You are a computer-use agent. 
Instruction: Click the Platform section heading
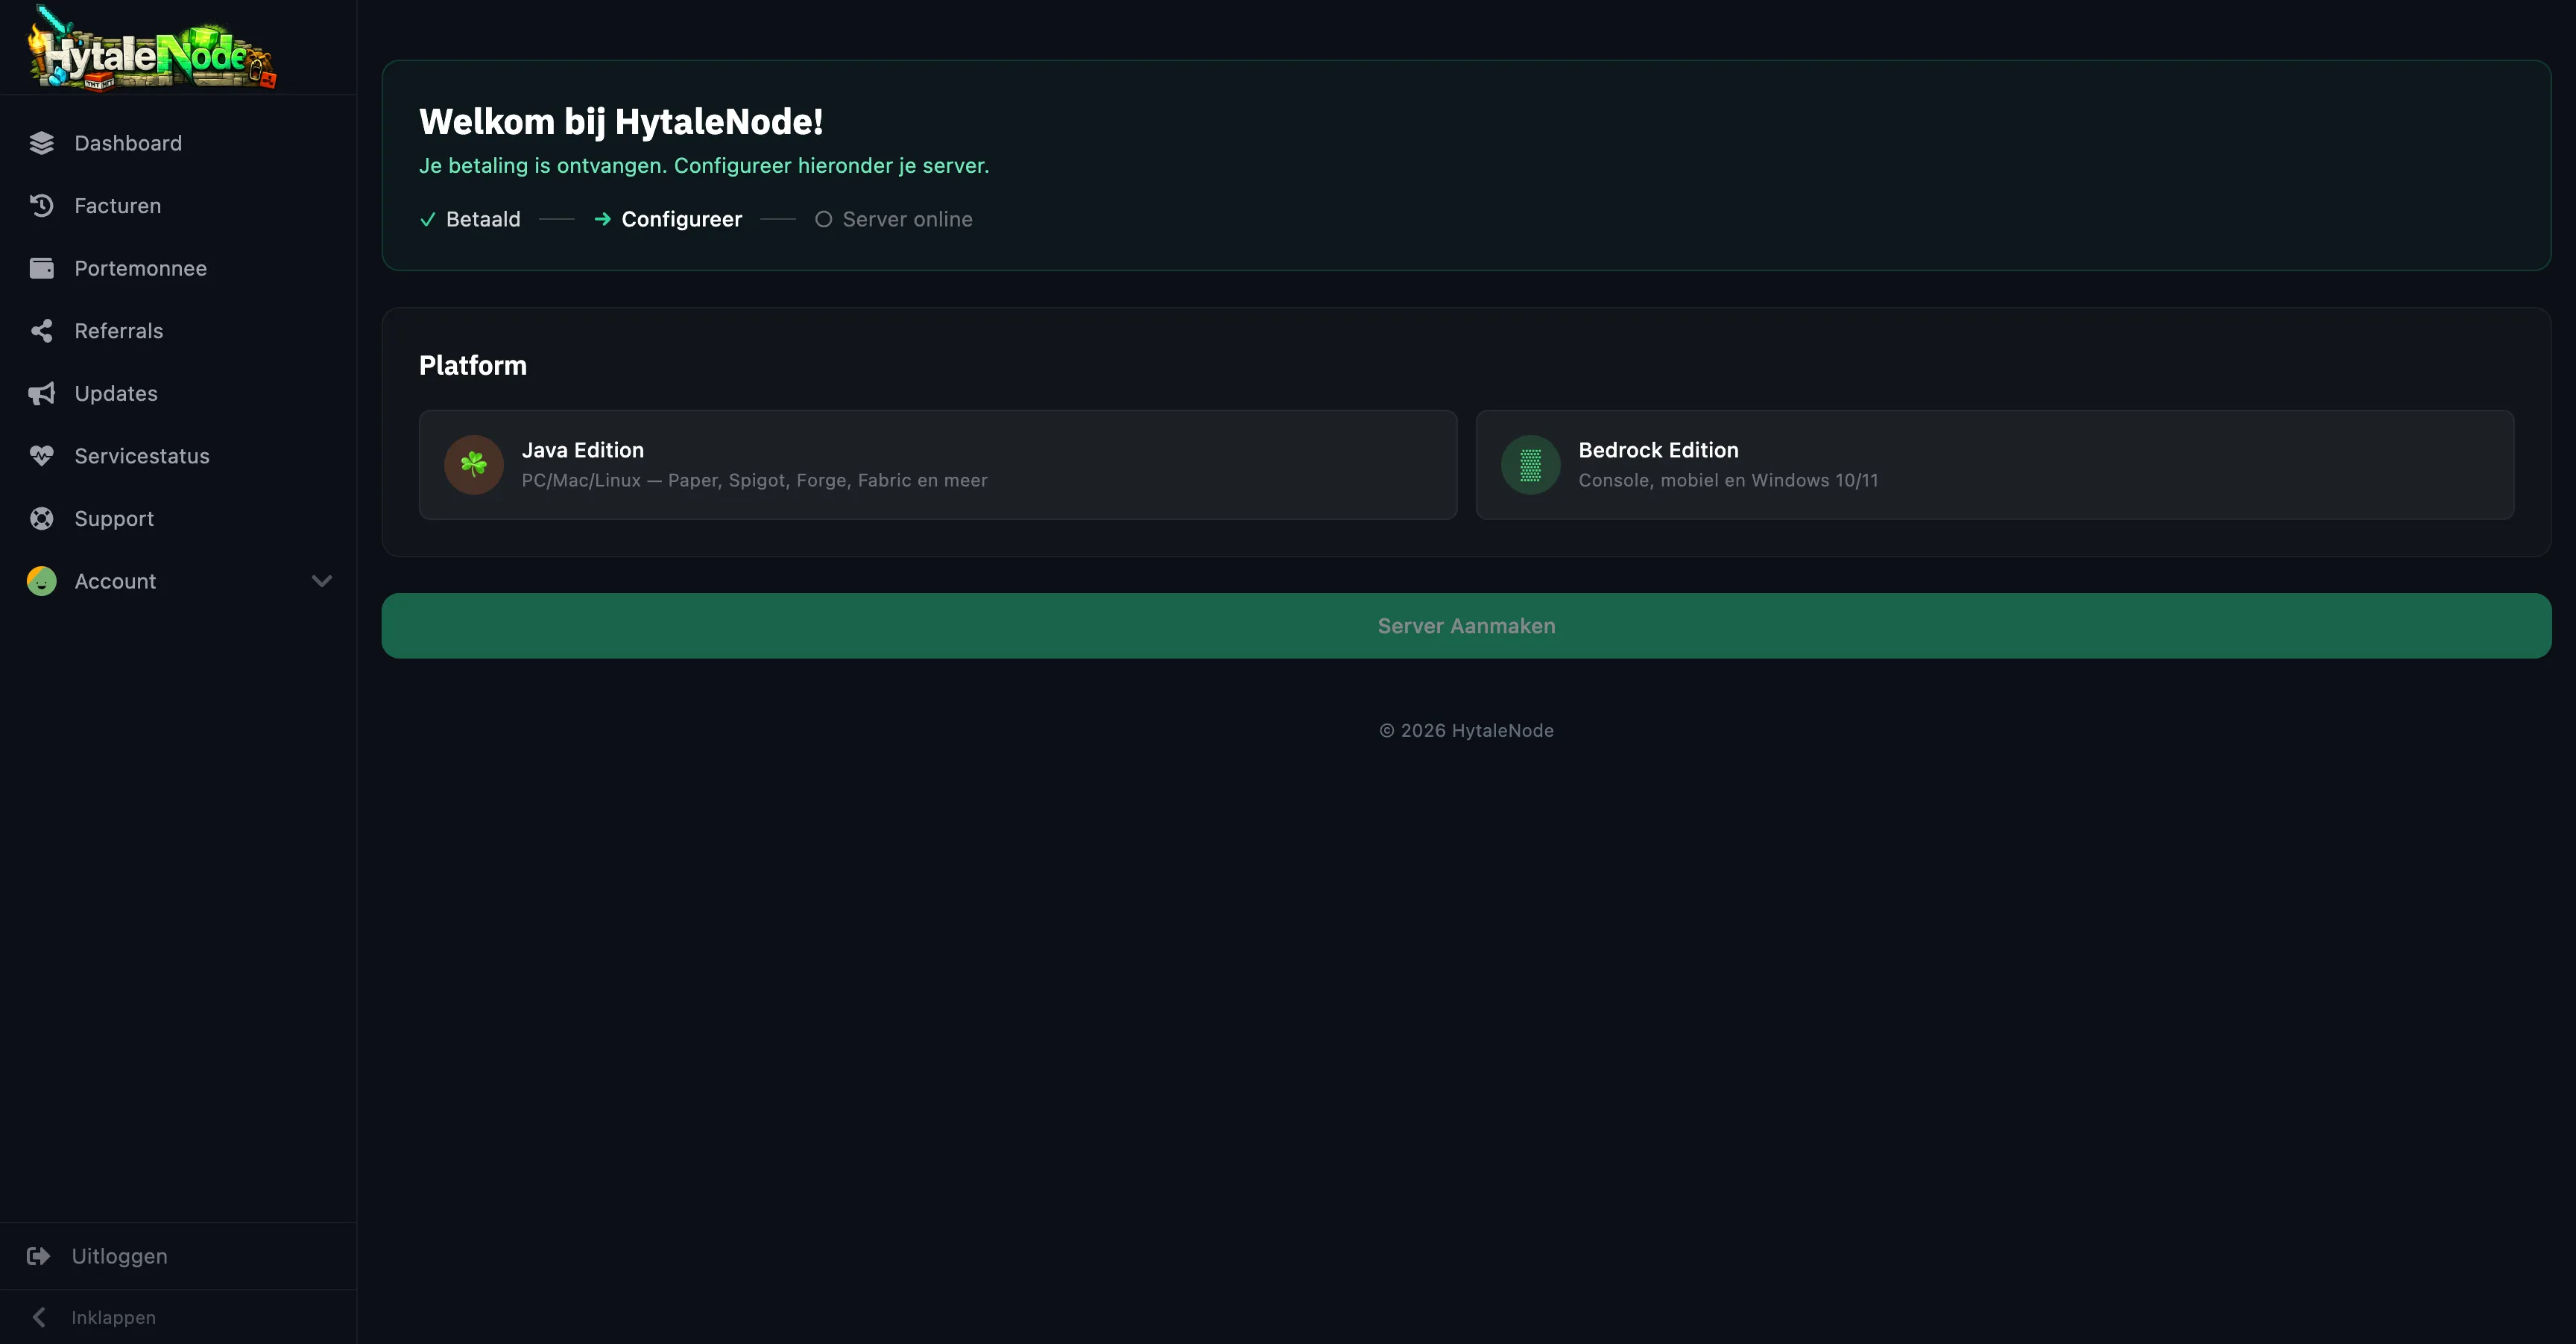[x=473, y=366]
